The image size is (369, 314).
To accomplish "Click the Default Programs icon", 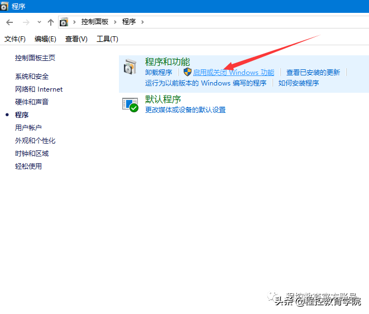I will [130, 104].
